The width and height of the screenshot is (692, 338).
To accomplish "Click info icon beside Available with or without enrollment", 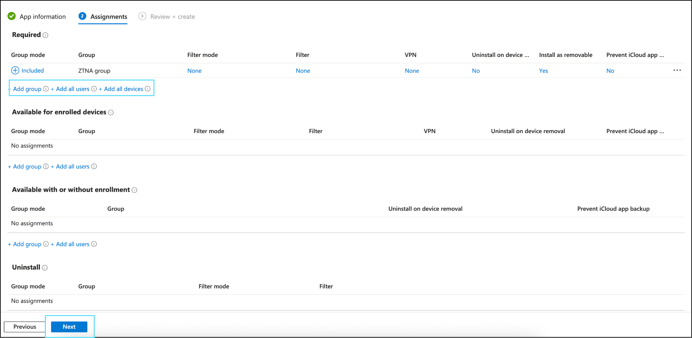I will [135, 190].
